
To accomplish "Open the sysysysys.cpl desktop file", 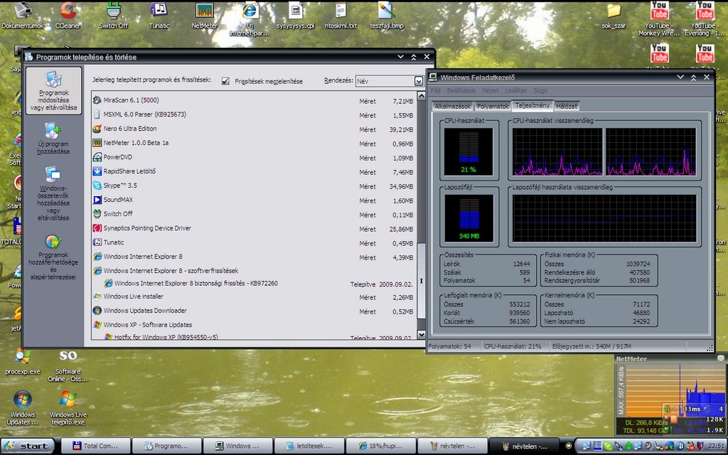I will point(295,16).
